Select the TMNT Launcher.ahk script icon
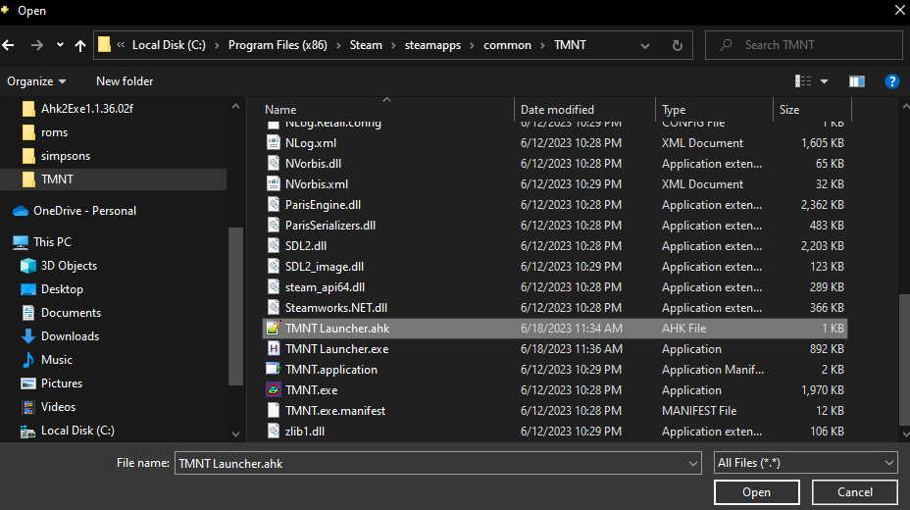The height and width of the screenshot is (510, 910). [x=274, y=329]
